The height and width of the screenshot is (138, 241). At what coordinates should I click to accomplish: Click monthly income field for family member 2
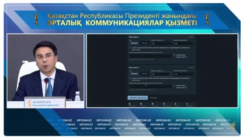tap(150, 56)
